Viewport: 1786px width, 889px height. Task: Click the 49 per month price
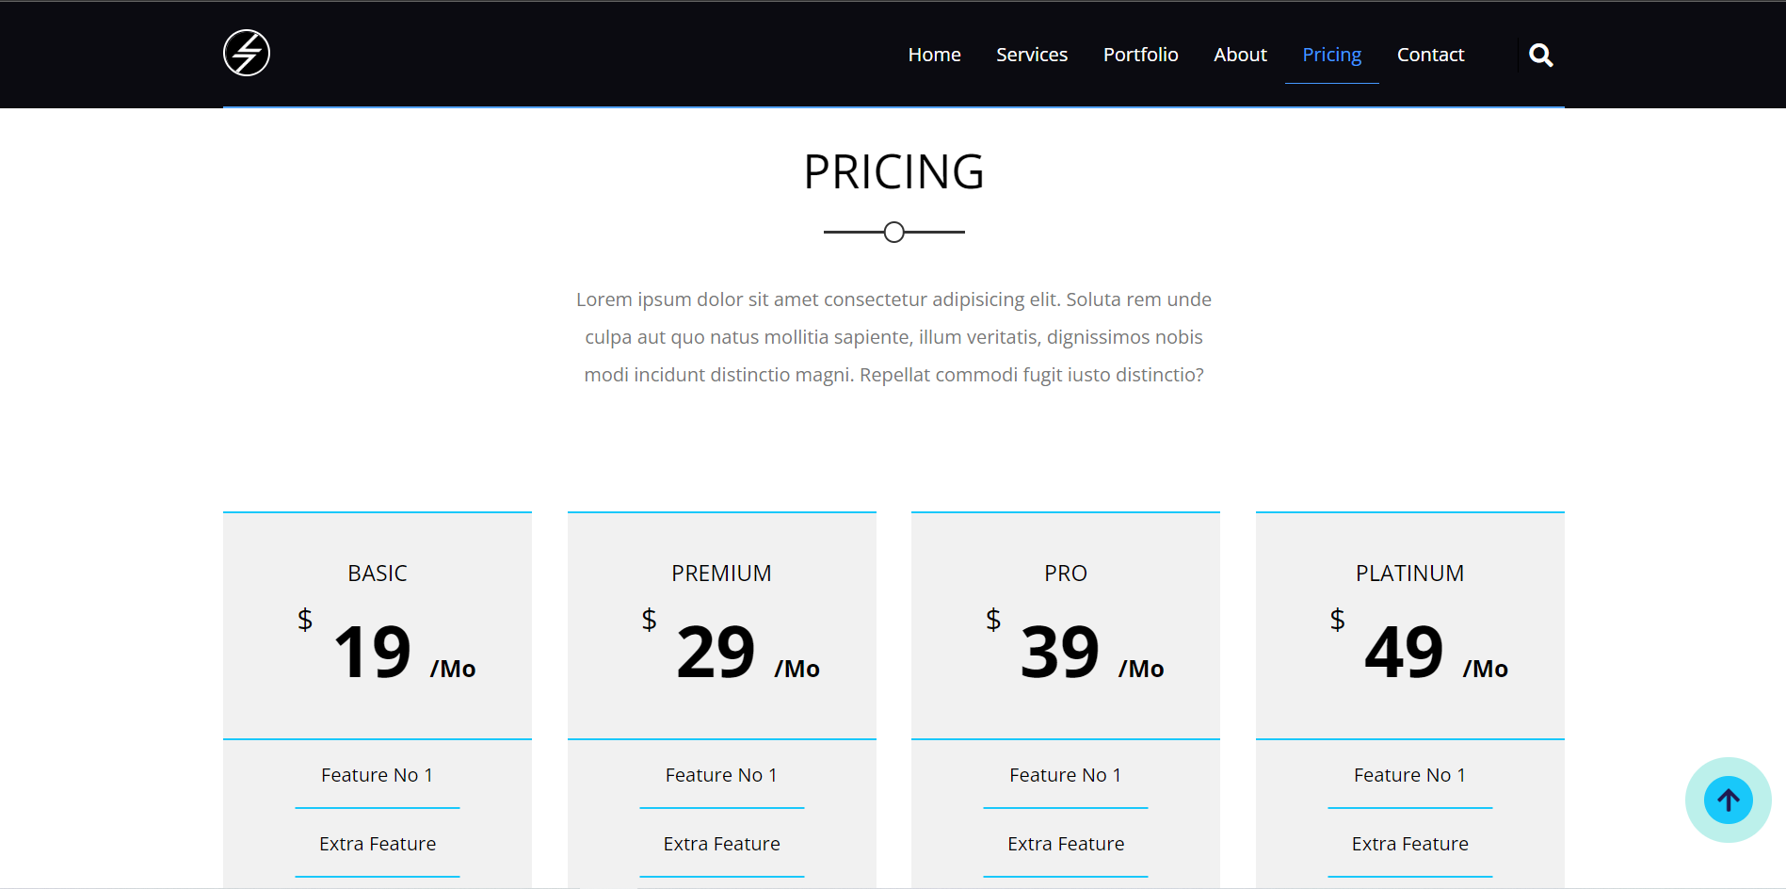[1405, 652]
